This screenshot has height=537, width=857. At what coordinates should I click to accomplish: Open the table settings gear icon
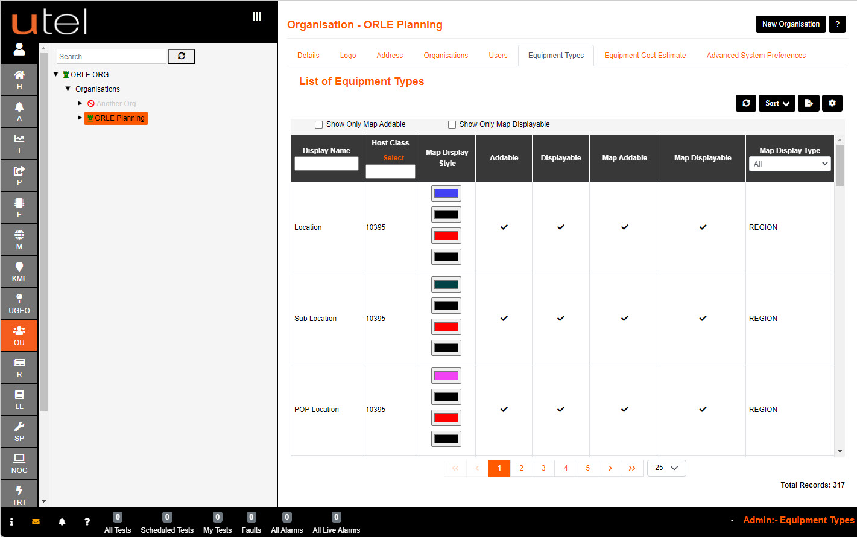point(832,103)
